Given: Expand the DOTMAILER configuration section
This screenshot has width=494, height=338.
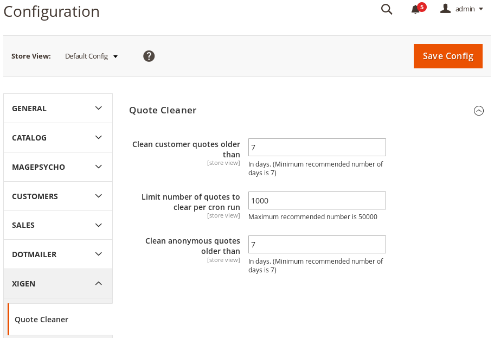Looking at the screenshot, I should [58, 254].
